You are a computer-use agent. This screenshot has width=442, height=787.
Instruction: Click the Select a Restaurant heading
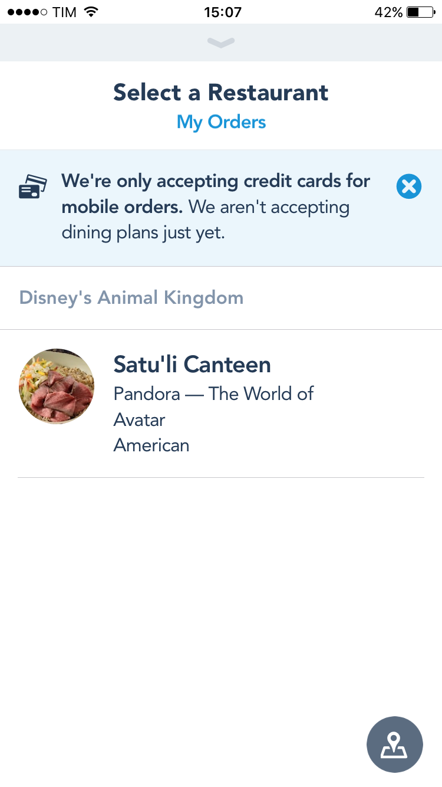click(221, 93)
